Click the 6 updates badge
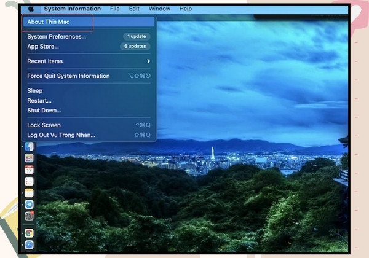This screenshot has width=369, height=258. (x=135, y=46)
